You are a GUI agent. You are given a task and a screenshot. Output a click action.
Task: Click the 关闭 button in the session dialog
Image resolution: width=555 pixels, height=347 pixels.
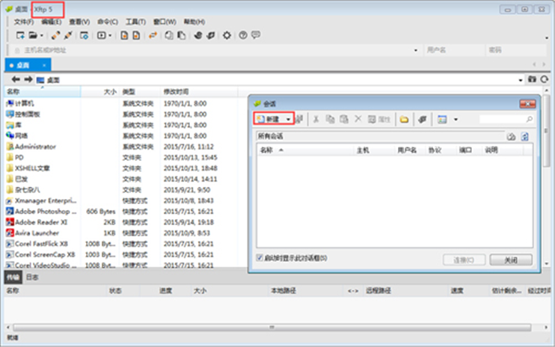[x=511, y=260]
